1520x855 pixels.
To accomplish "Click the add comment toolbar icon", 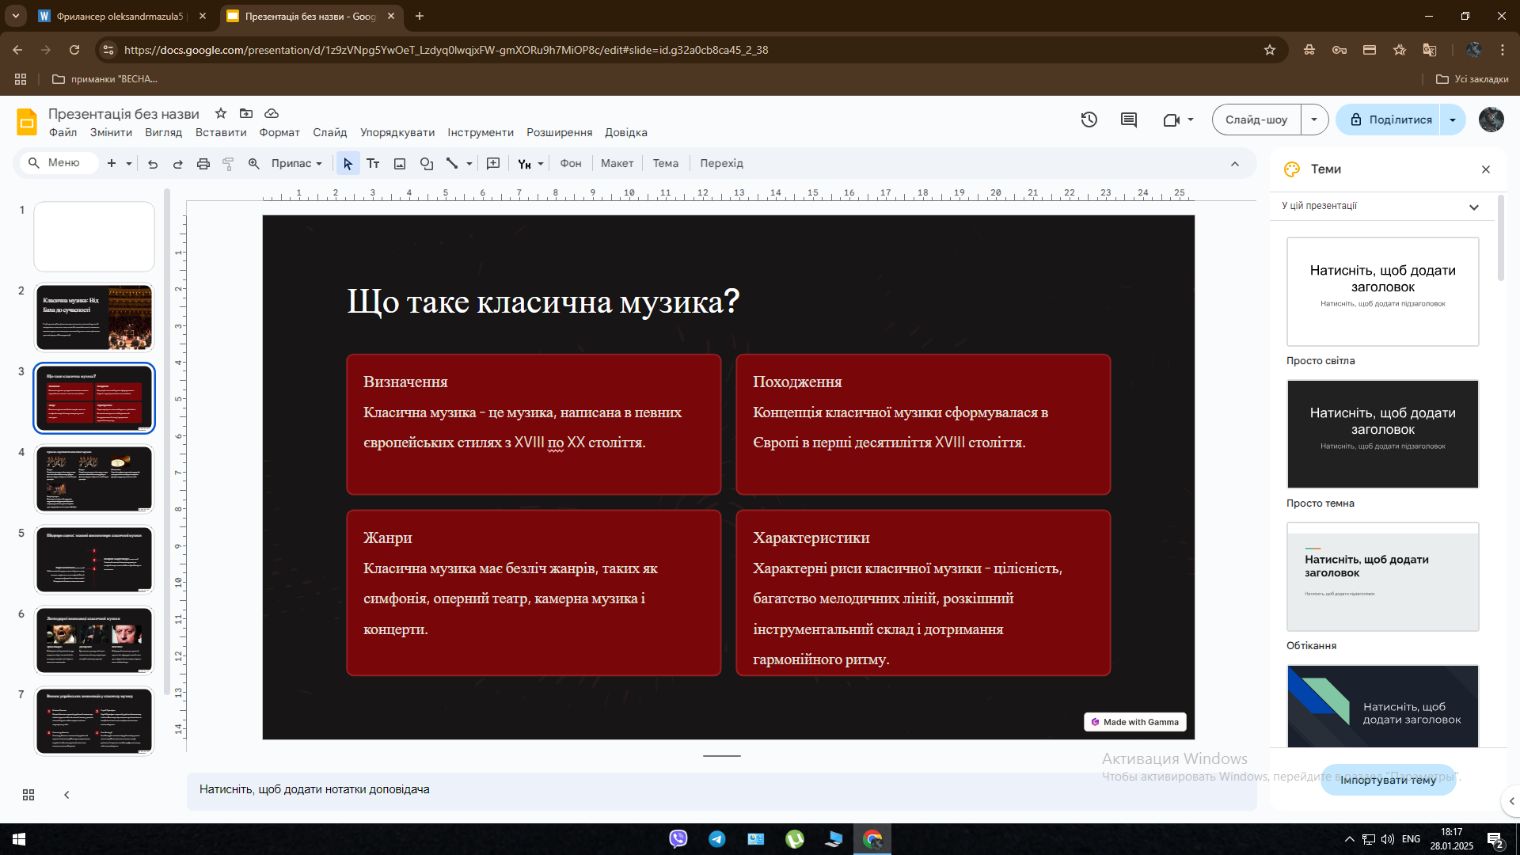I will 493,164.
